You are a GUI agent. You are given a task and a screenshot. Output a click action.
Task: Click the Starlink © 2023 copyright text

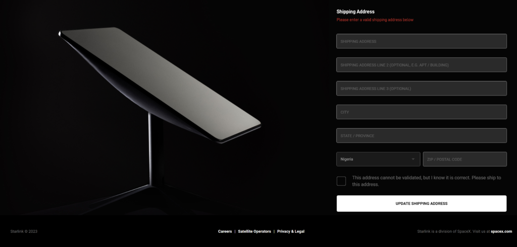tap(24, 231)
